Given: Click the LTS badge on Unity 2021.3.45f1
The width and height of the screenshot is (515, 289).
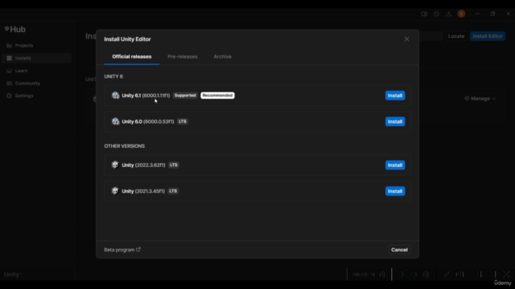Looking at the screenshot, I should pos(173,191).
